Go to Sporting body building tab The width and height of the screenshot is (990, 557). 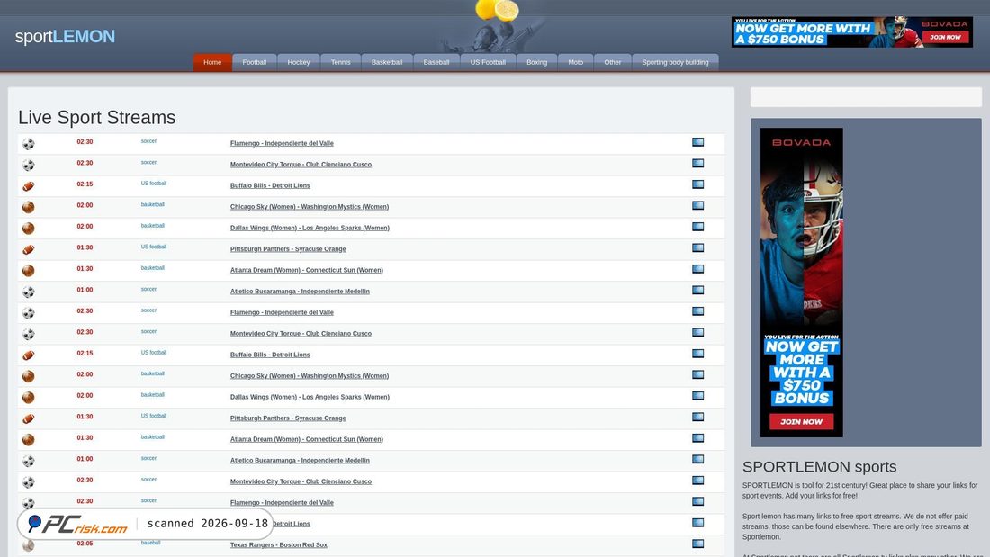(676, 62)
